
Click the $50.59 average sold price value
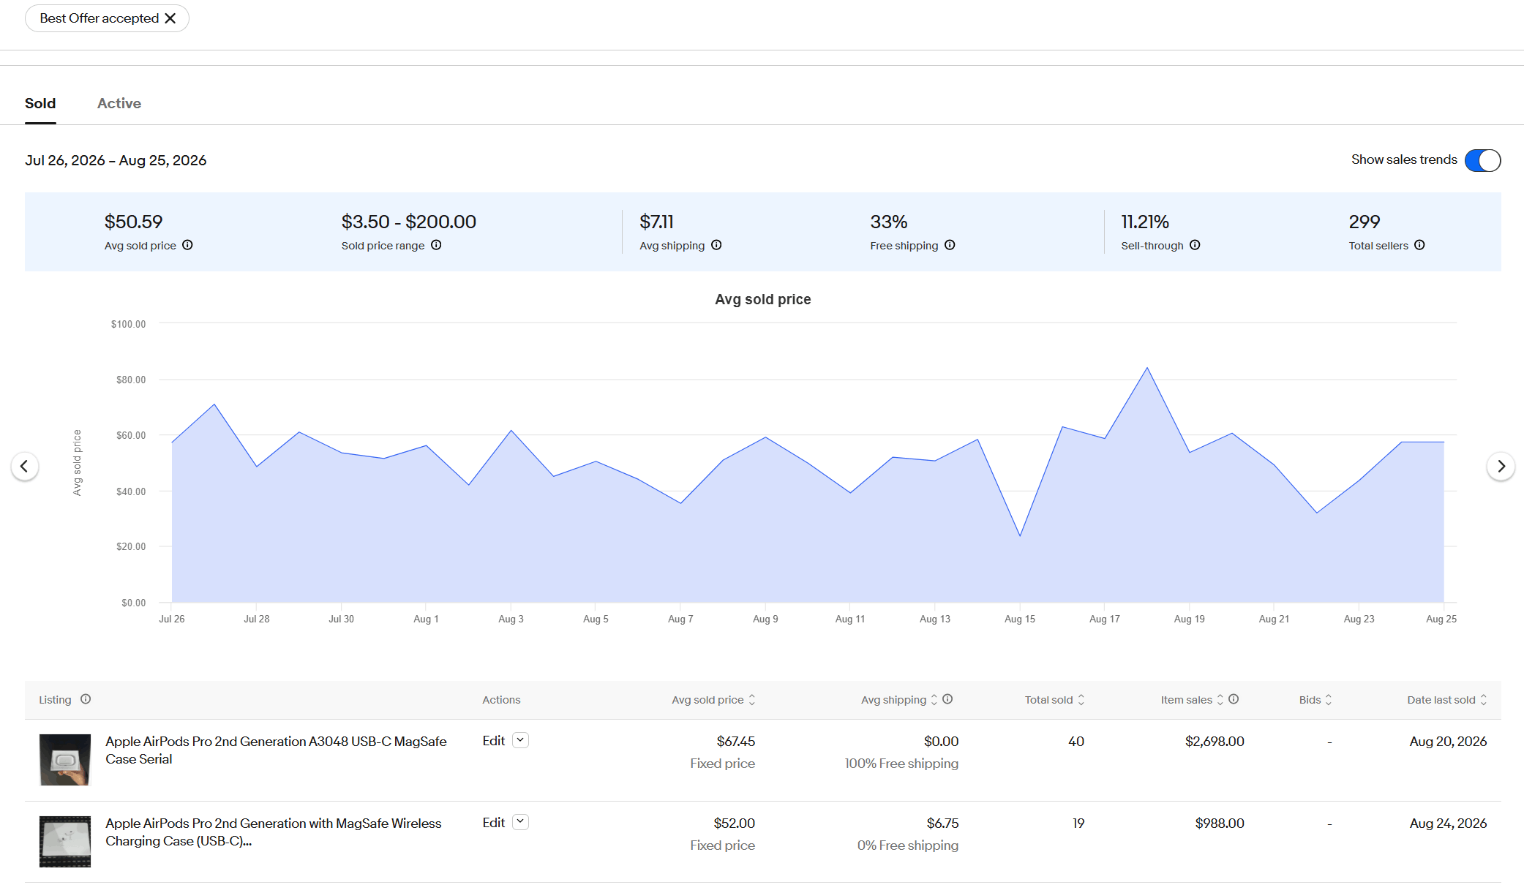134,222
